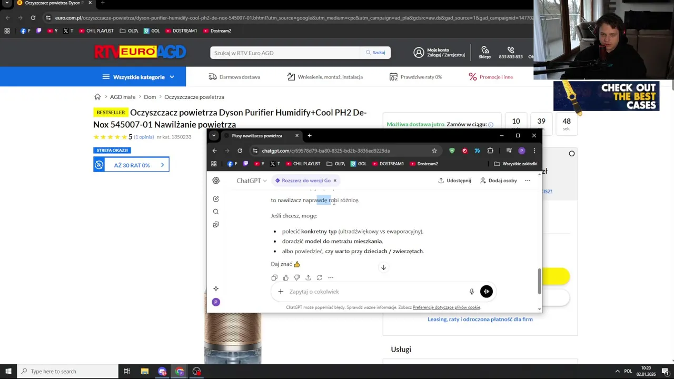Screen dimensions: 674x379
Task: Open Leasing, raty i odroczona płatność link
Action: point(480,319)
